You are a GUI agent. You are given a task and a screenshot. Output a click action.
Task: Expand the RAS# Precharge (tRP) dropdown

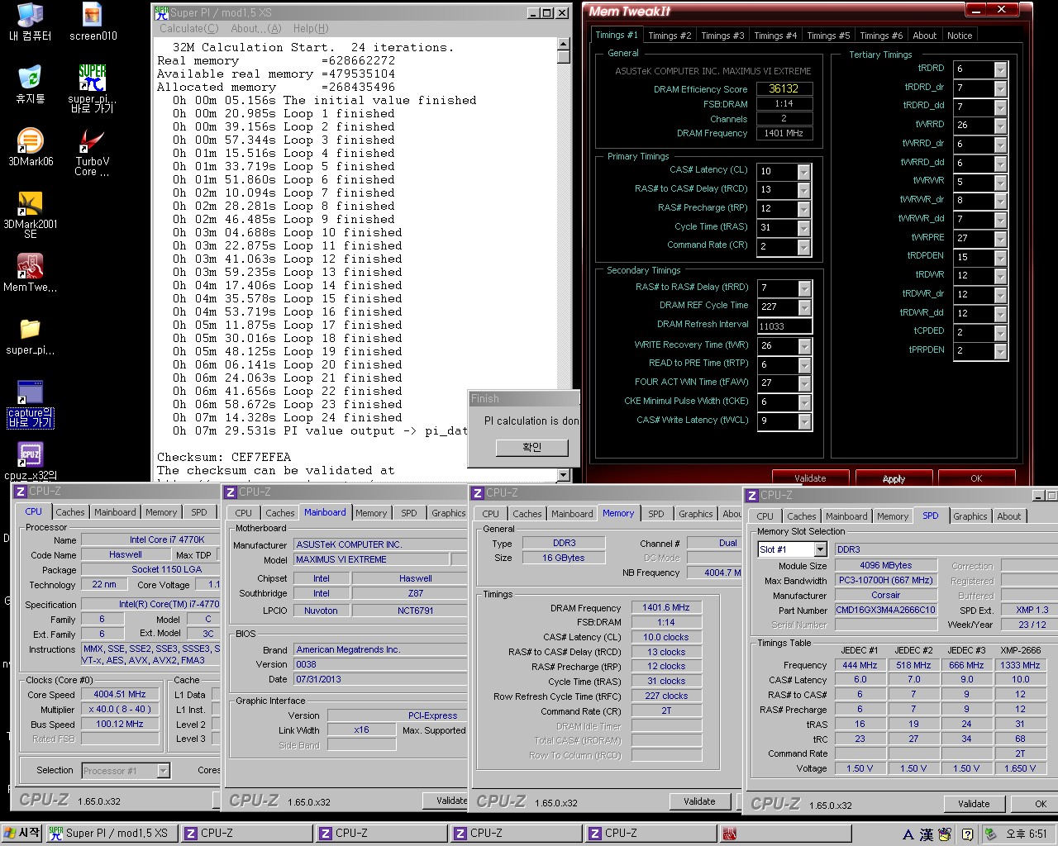[803, 209]
